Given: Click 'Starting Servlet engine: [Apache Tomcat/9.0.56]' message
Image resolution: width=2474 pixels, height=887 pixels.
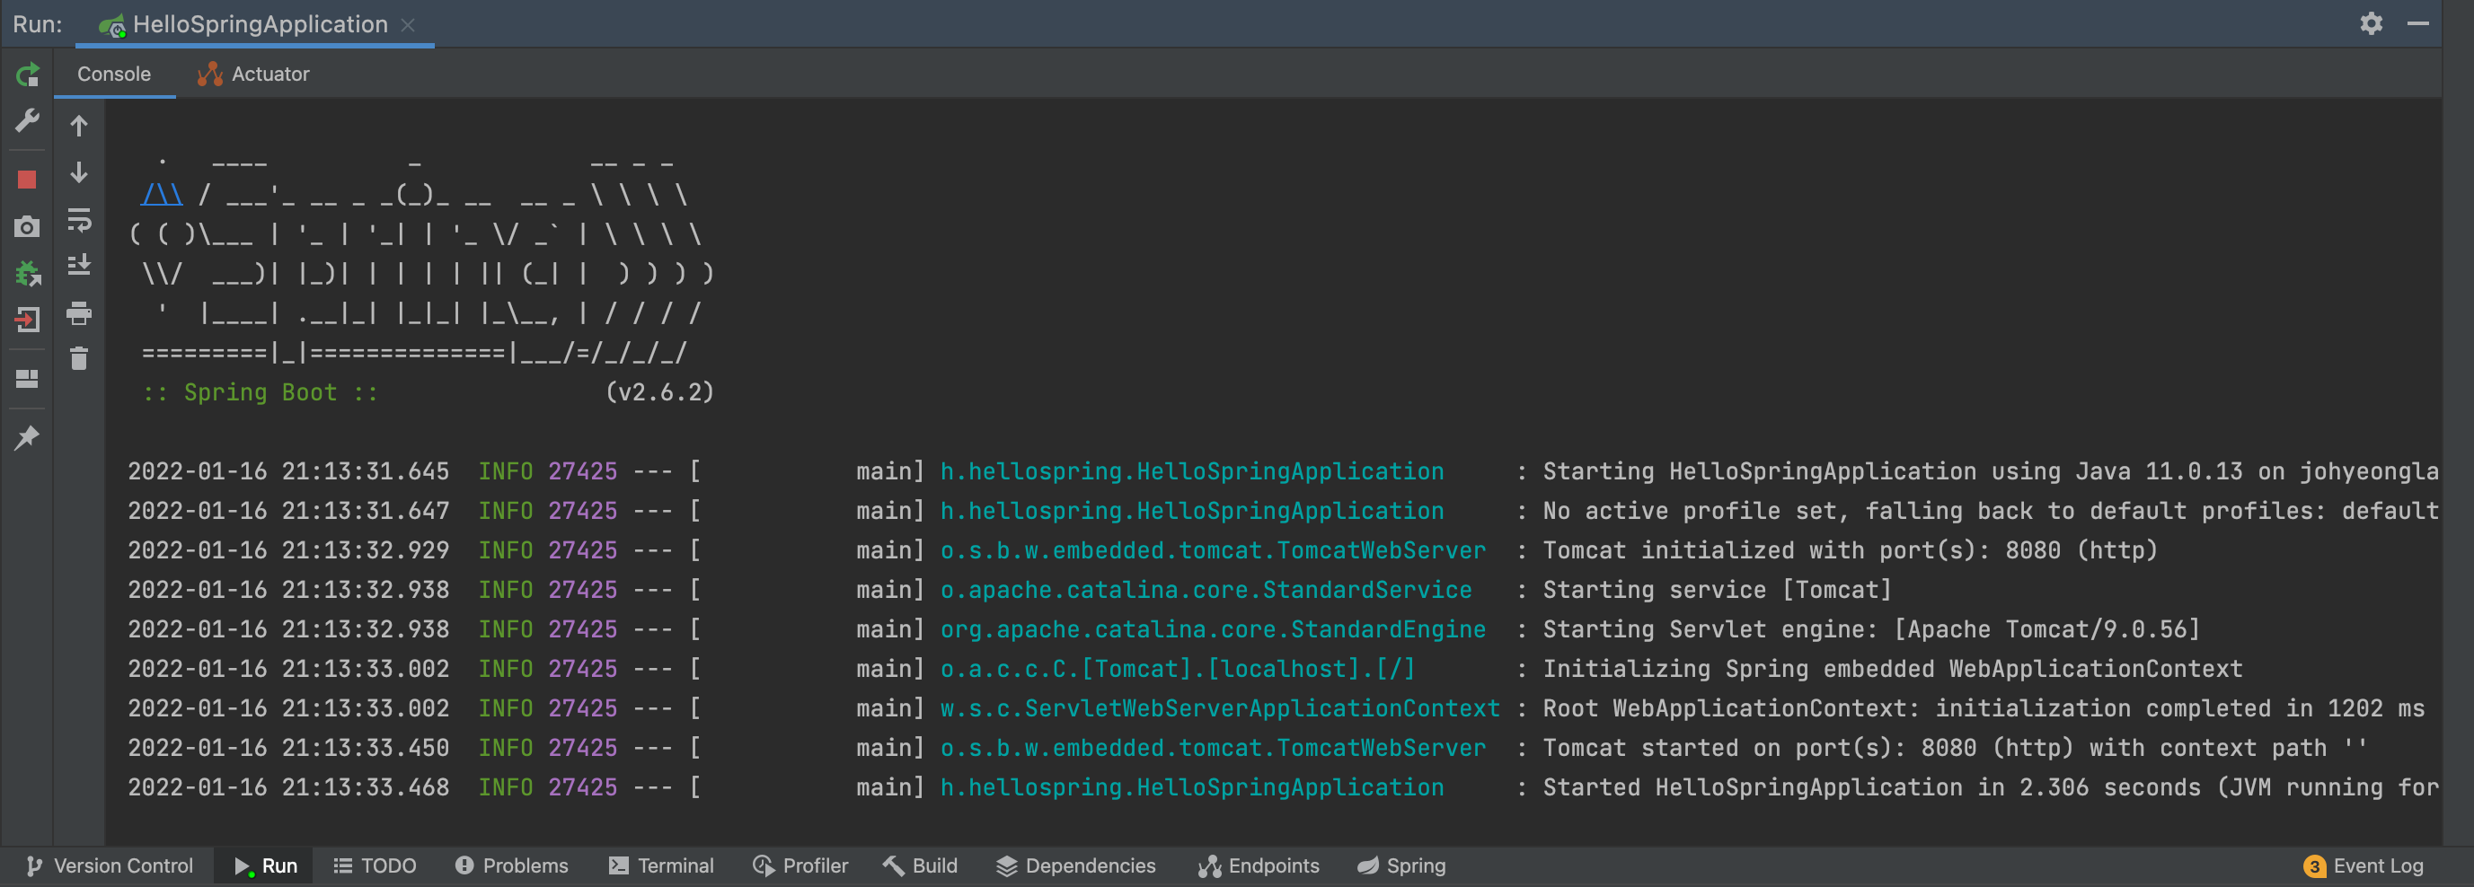Looking at the screenshot, I should (x=1872, y=628).
